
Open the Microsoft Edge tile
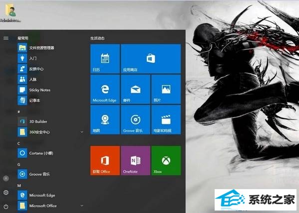[105, 89]
